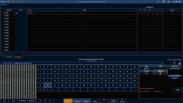
Task: Click the More SK softkey
Action: (122, 101)
